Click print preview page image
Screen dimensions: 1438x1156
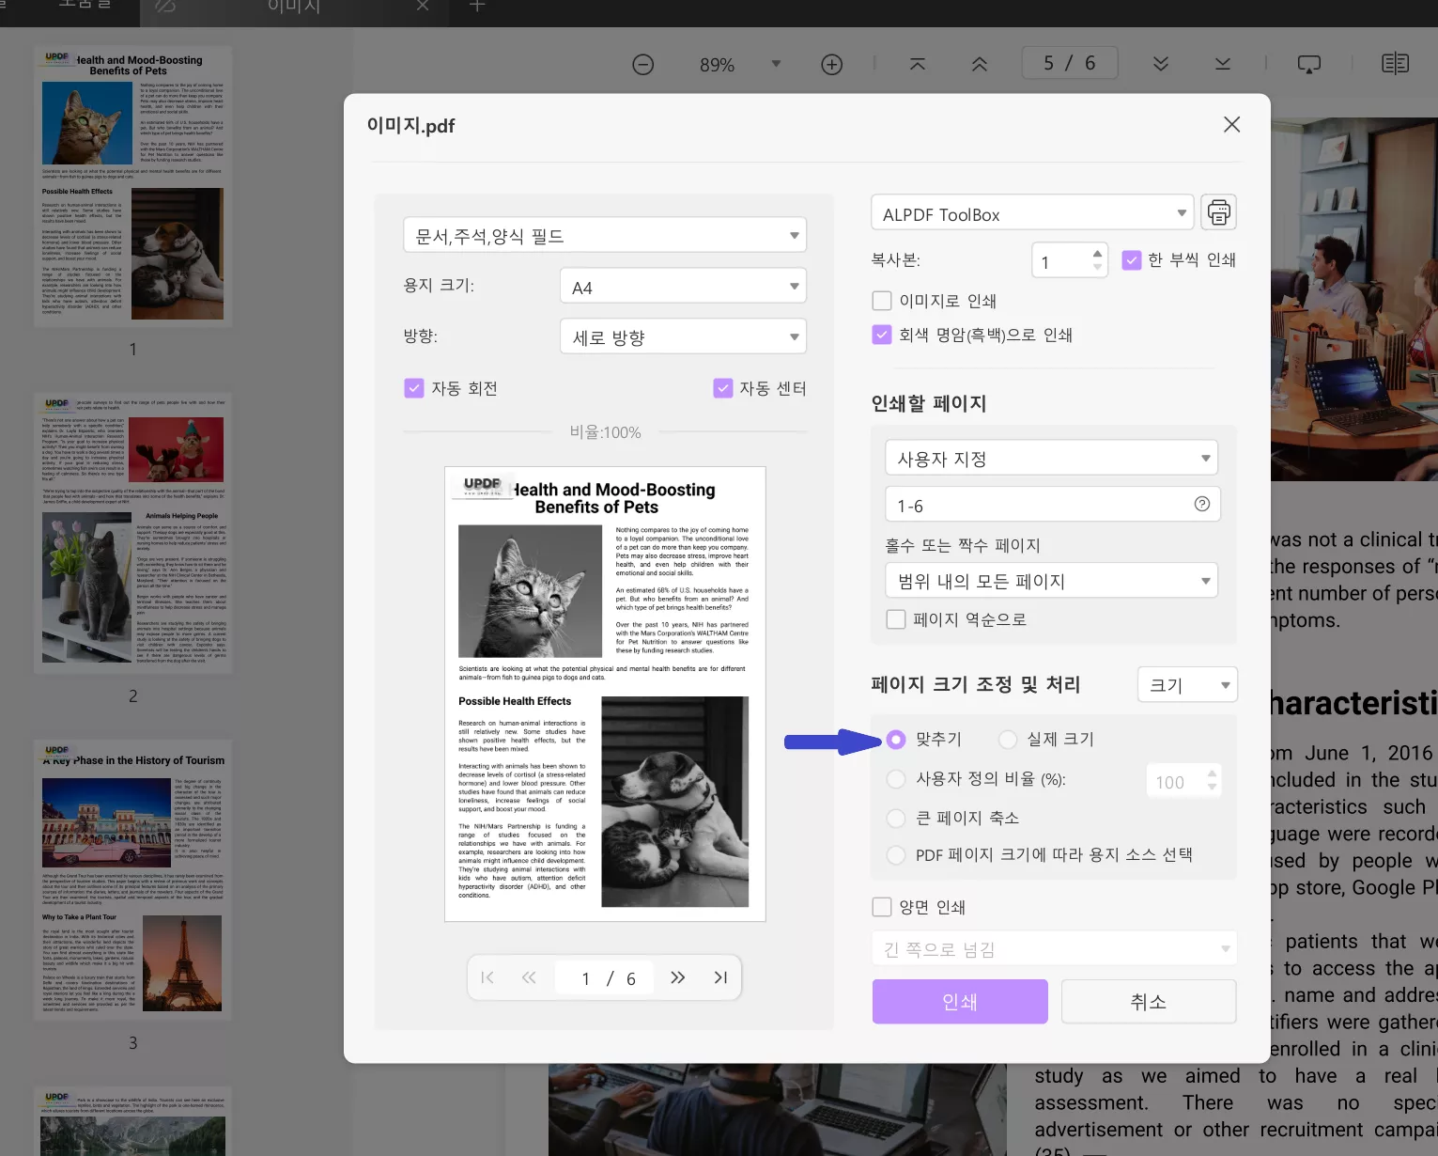tap(605, 694)
